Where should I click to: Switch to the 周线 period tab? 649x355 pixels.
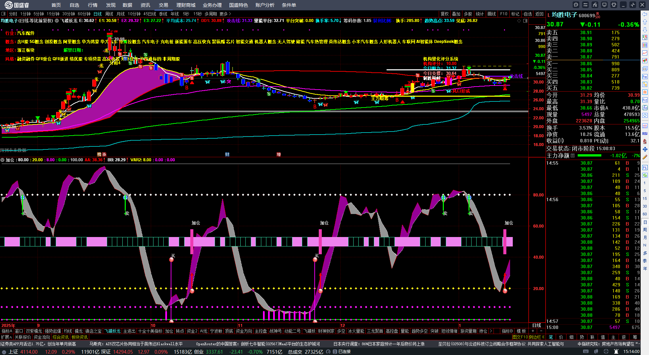109,14
